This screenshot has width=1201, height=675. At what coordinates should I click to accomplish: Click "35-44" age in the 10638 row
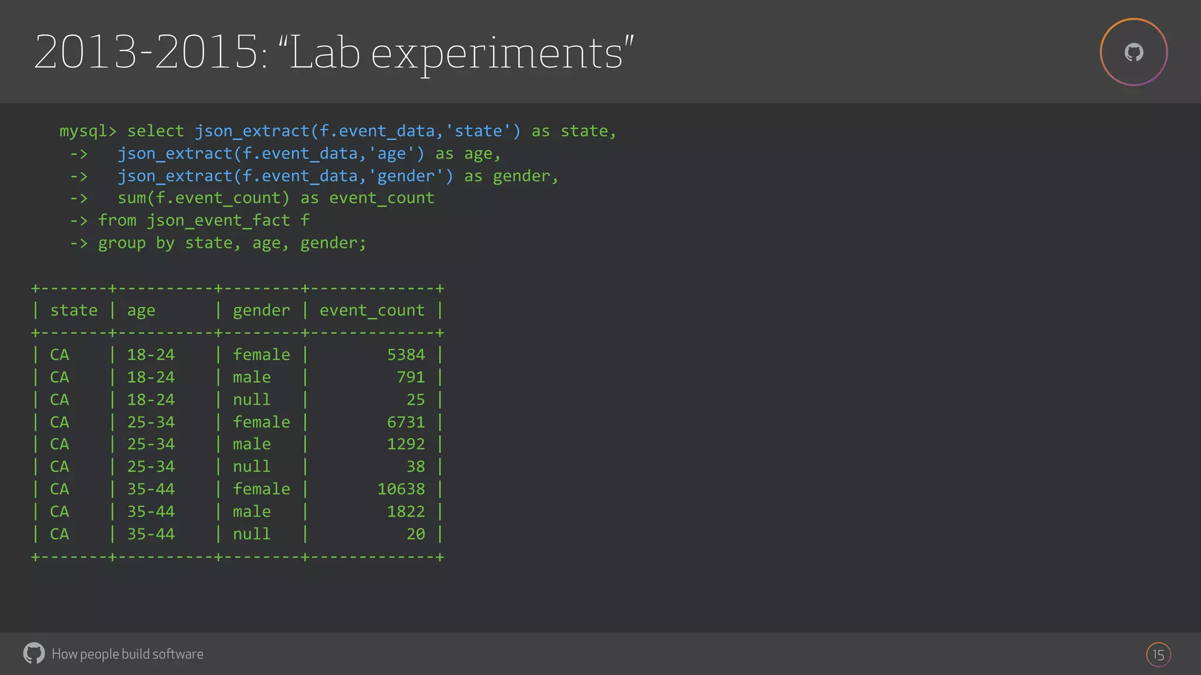pos(151,489)
